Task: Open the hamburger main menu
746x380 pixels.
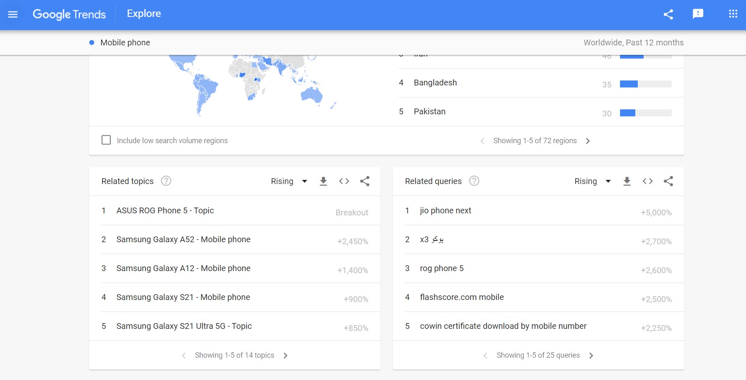Action: [x=13, y=14]
